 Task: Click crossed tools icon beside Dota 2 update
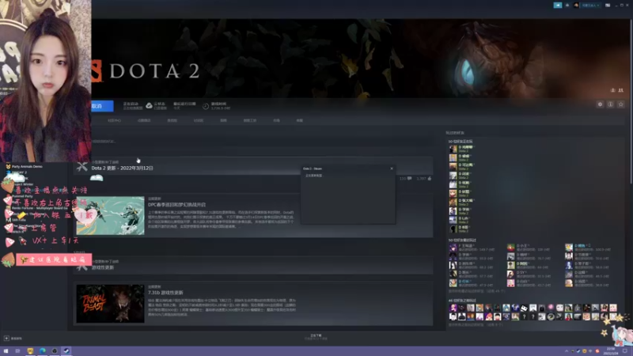[82, 166]
